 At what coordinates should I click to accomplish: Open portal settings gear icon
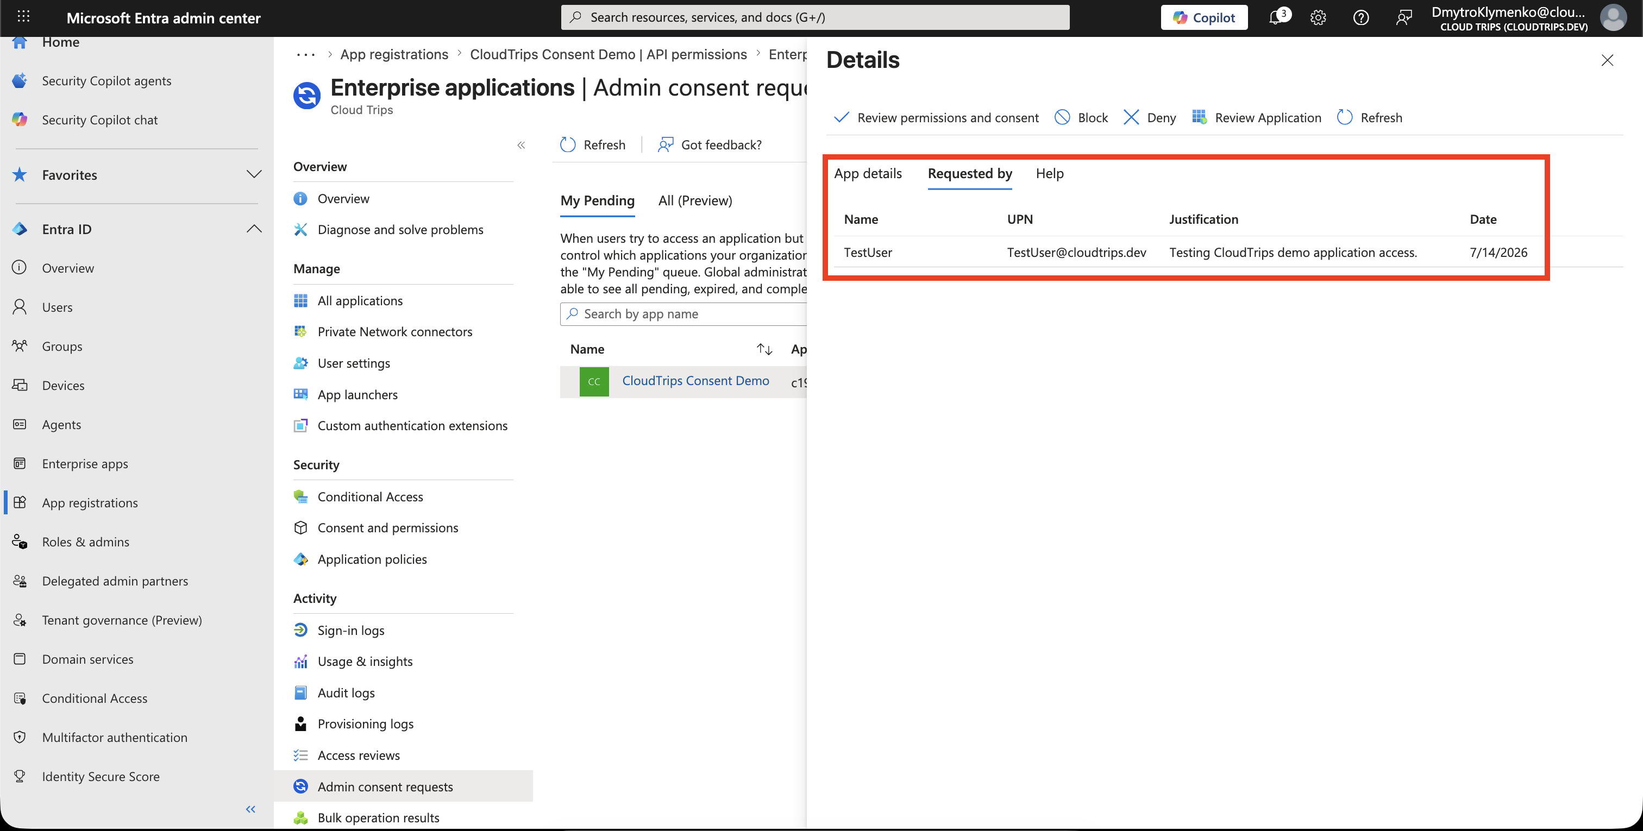click(x=1318, y=17)
